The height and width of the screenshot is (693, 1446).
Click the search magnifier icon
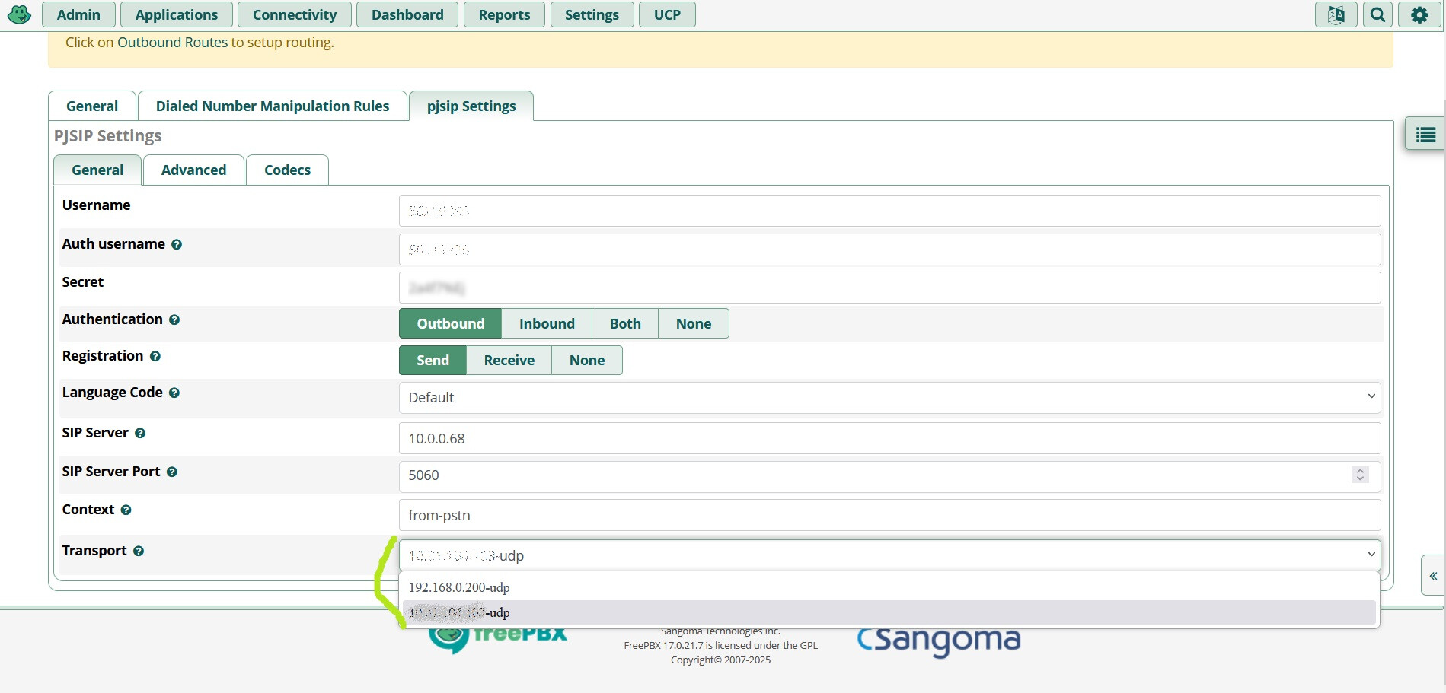click(1377, 14)
